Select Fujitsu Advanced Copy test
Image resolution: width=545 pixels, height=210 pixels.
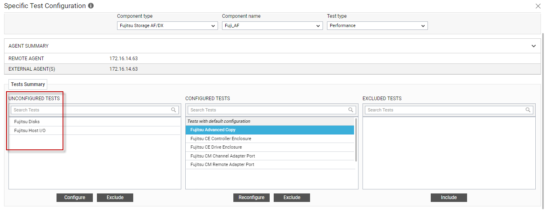(270, 130)
